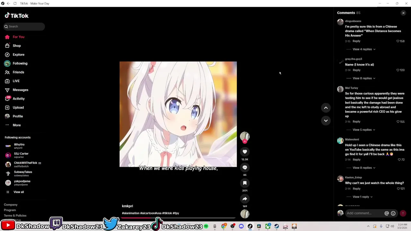Open Chrome from the taskbar

223,227
